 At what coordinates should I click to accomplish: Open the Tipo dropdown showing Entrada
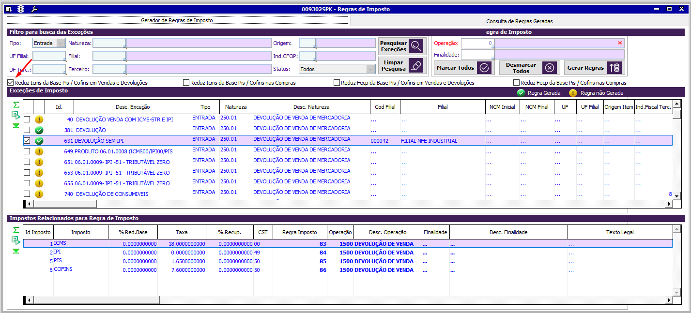61,43
